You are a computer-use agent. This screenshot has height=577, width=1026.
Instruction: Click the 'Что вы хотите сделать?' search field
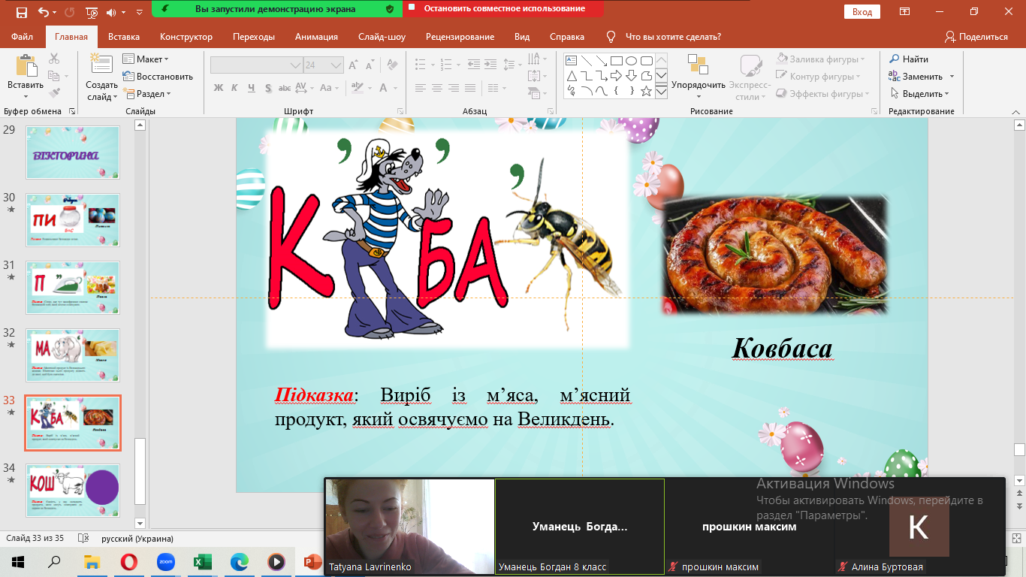[x=673, y=37]
